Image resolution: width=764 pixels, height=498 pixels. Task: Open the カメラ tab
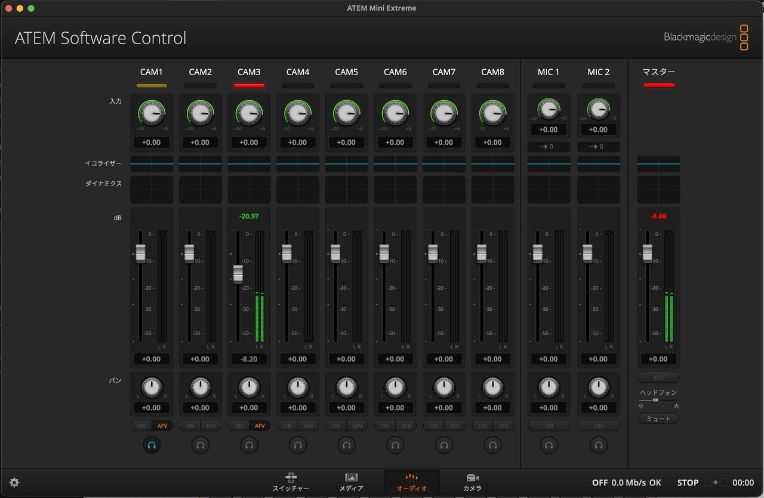473,482
